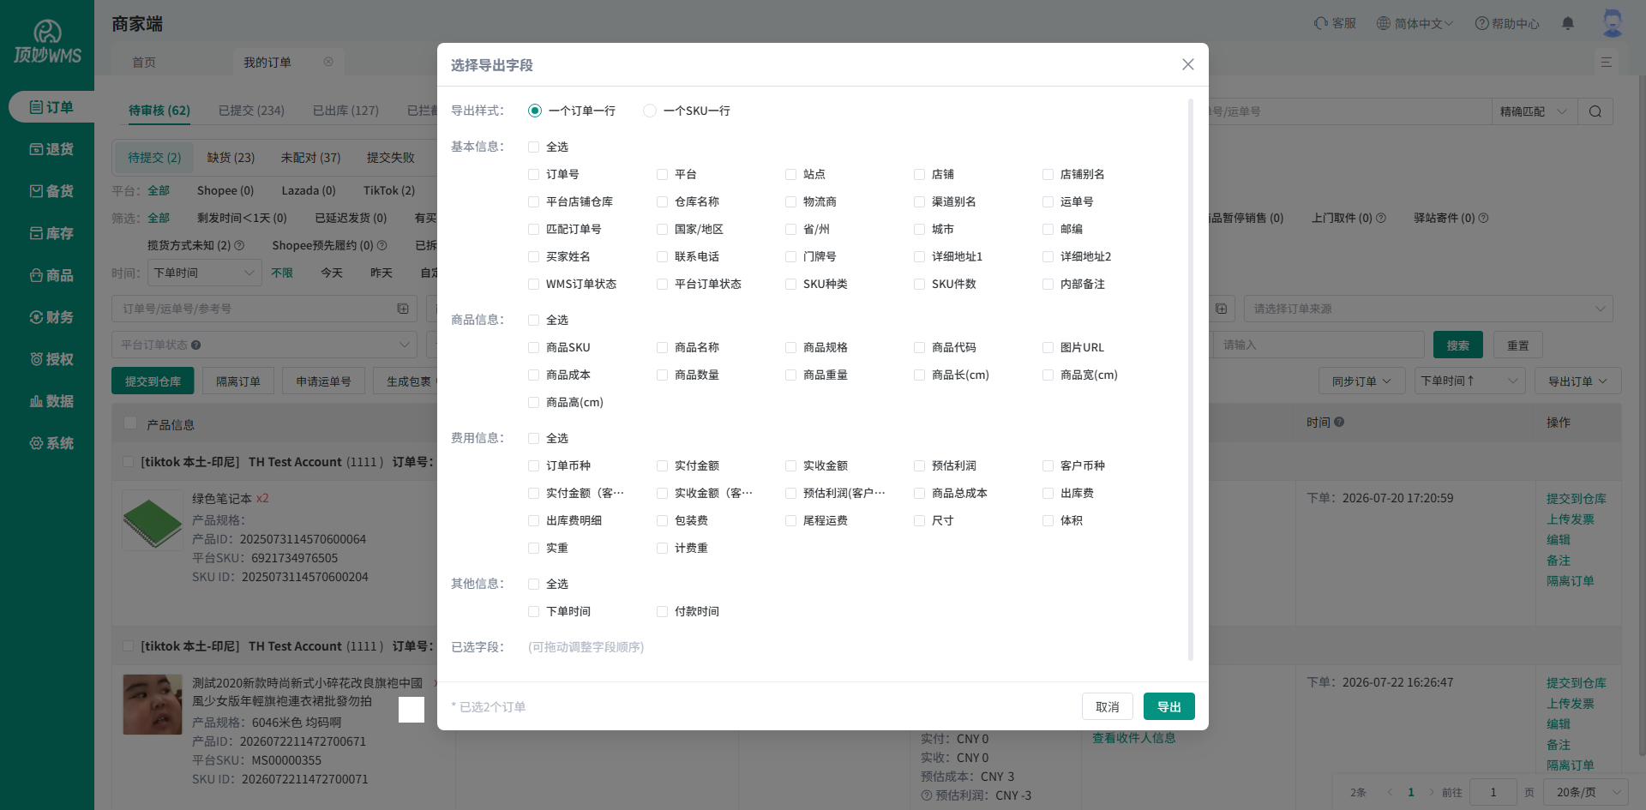Open the 库存 sidebar section
Screen dimensions: 1646x810
51,233
